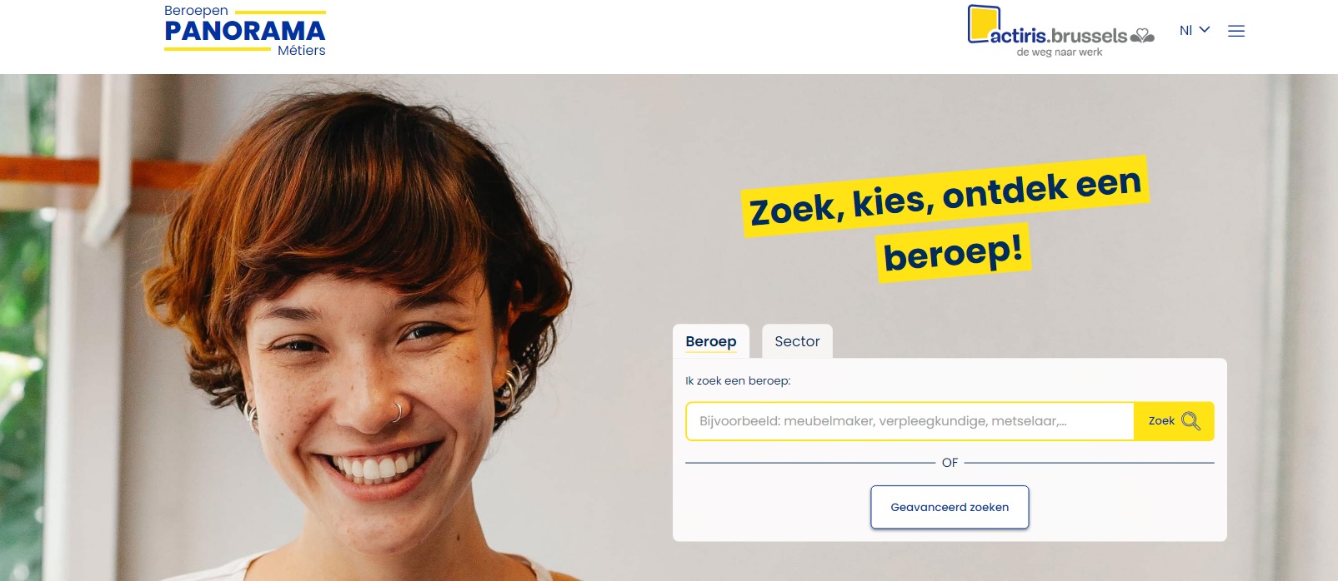Switch to the Beroep tab
The width and height of the screenshot is (1338, 581).
pos(711,341)
